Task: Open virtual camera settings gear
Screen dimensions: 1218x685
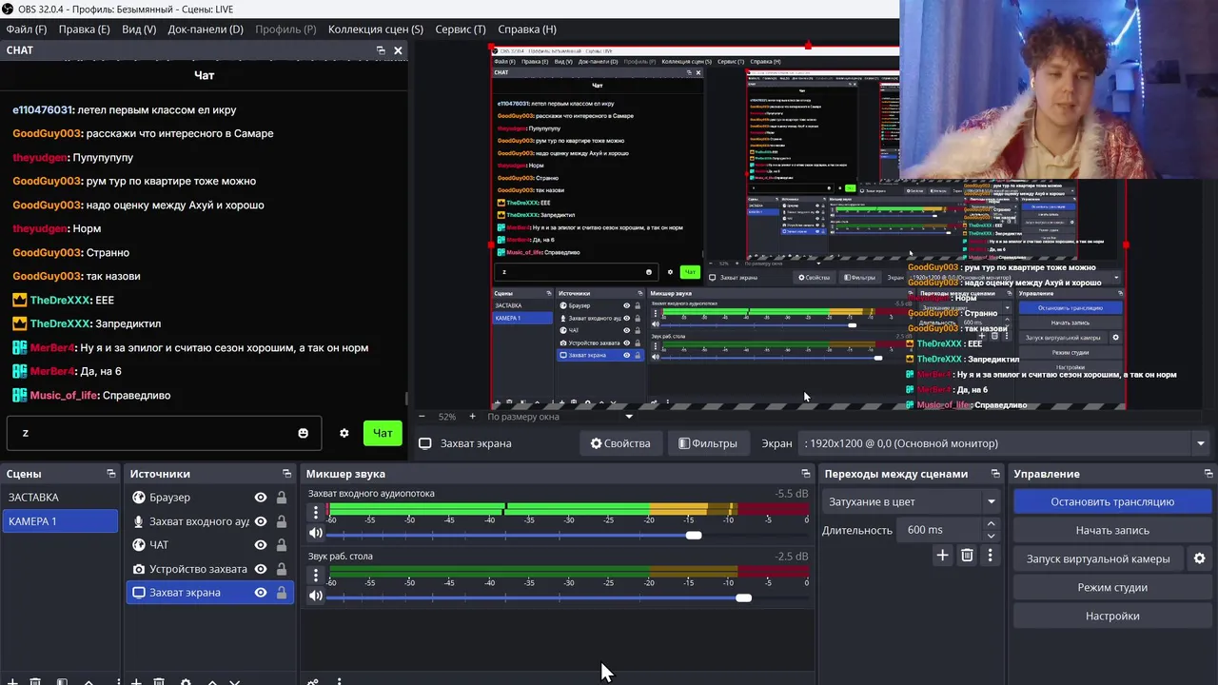Action: point(1199,558)
